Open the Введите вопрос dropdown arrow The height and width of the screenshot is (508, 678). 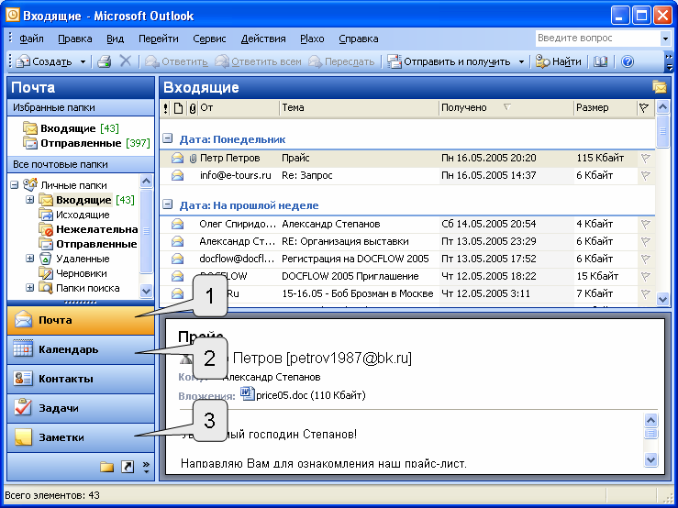tap(665, 39)
